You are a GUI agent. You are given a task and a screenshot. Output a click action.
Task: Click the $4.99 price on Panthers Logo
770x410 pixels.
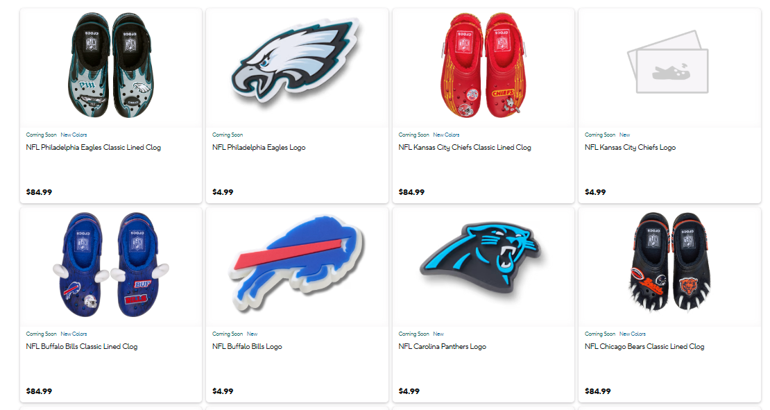coord(409,391)
